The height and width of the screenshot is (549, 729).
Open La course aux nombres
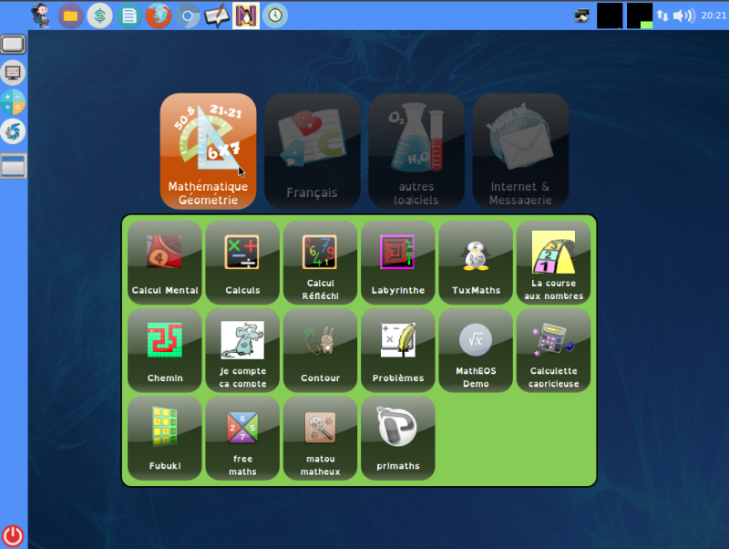pos(553,263)
